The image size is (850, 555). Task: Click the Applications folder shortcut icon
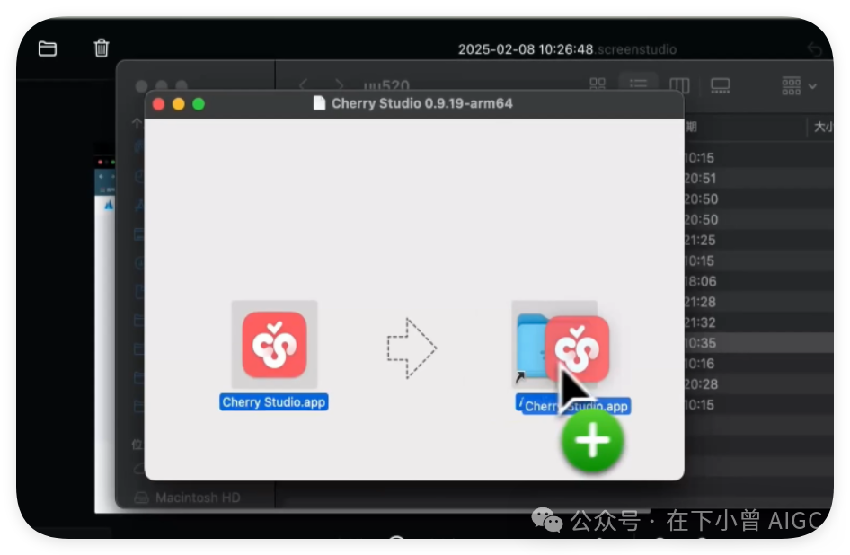pos(531,347)
